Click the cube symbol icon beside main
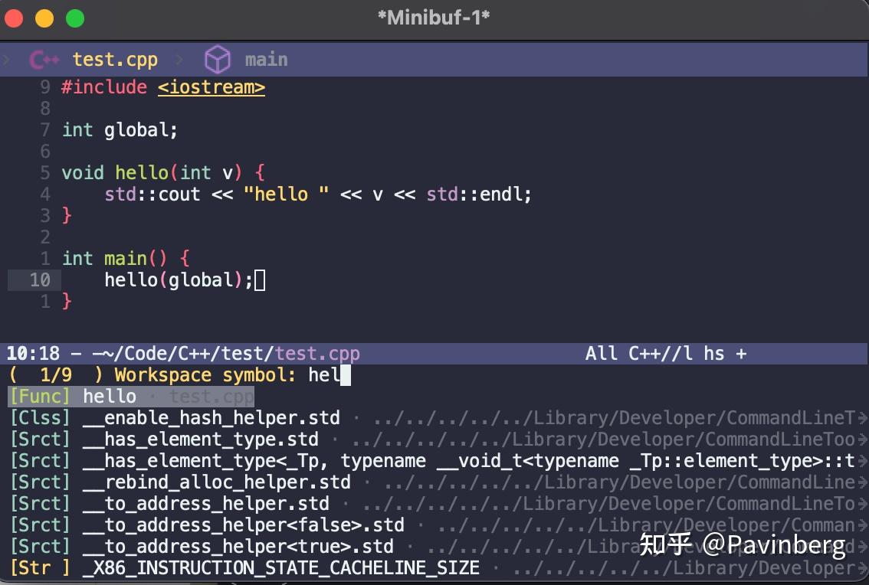 pos(218,59)
